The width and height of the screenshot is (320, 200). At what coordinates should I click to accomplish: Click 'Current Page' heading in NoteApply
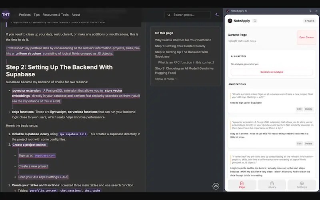(237, 35)
